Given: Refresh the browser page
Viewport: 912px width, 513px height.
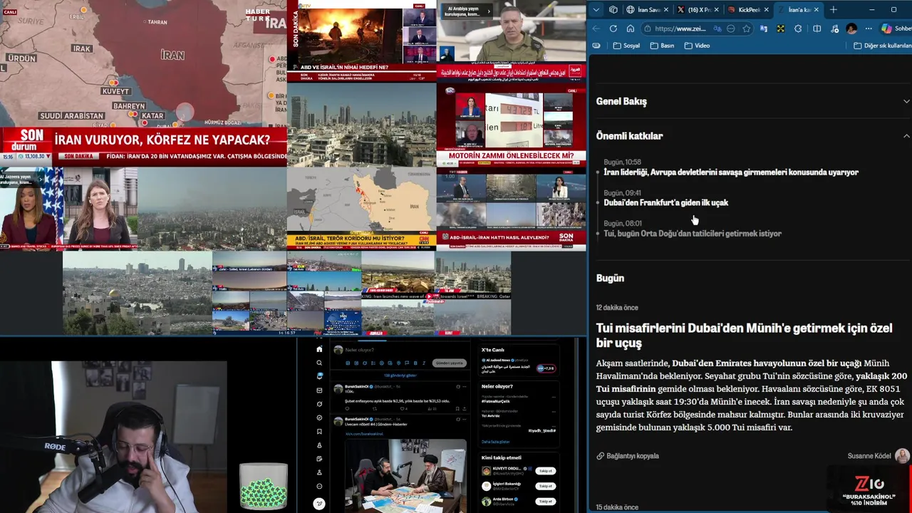Looking at the screenshot, I should click(x=613, y=28).
